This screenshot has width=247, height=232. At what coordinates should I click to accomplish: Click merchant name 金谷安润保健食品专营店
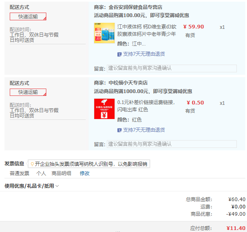(x=135, y=7)
